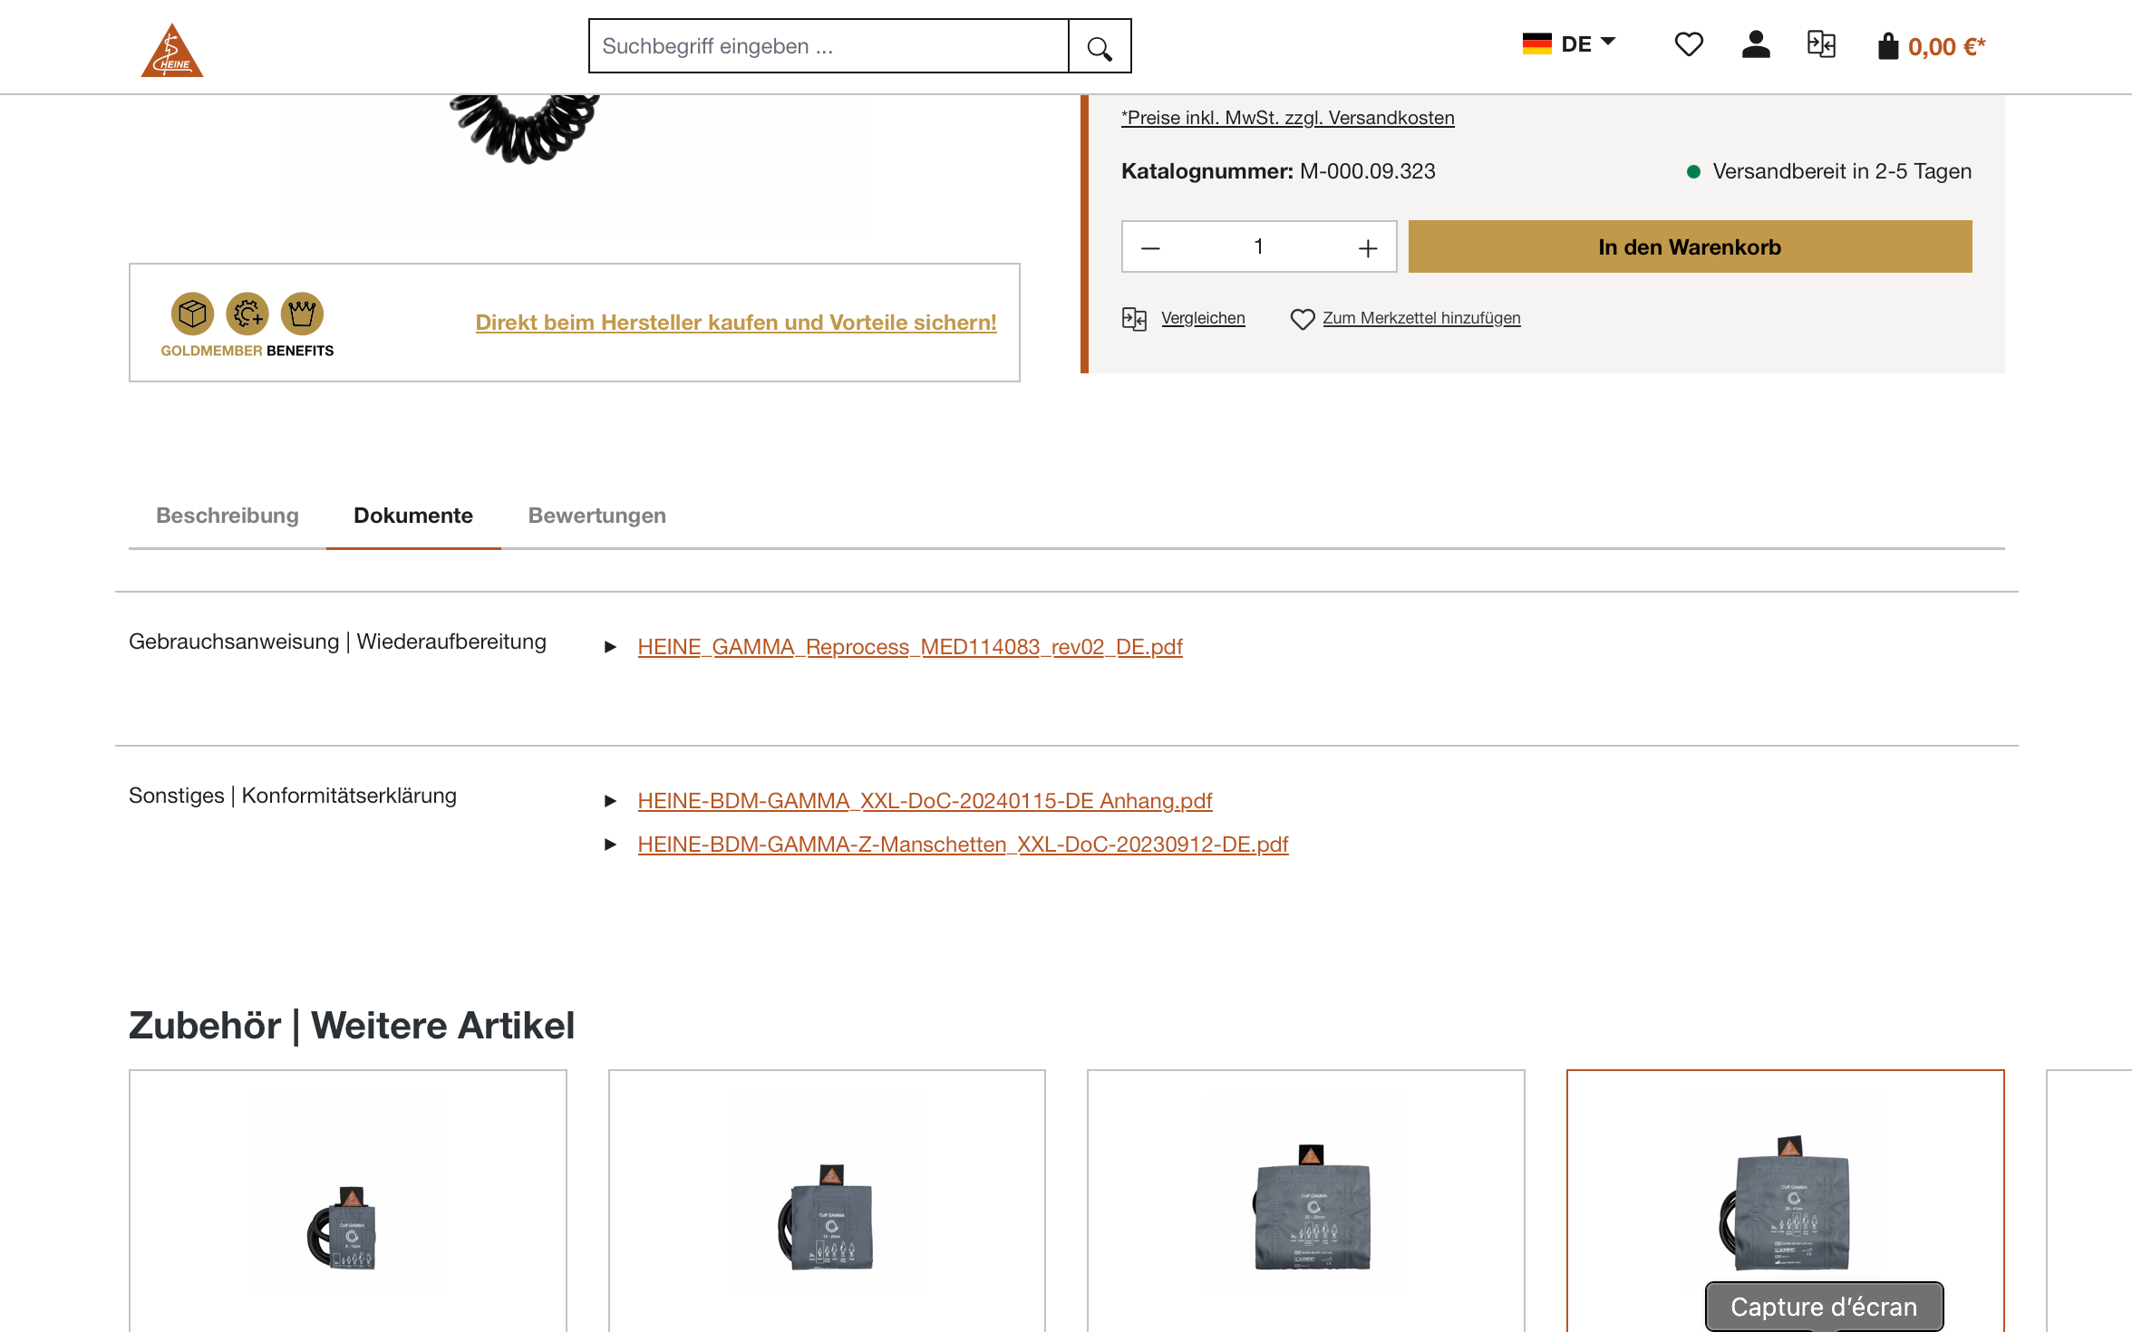Image resolution: width=2132 pixels, height=1332 pixels.
Task: Increase quantity with the plus button
Action: coord(1368,247)
